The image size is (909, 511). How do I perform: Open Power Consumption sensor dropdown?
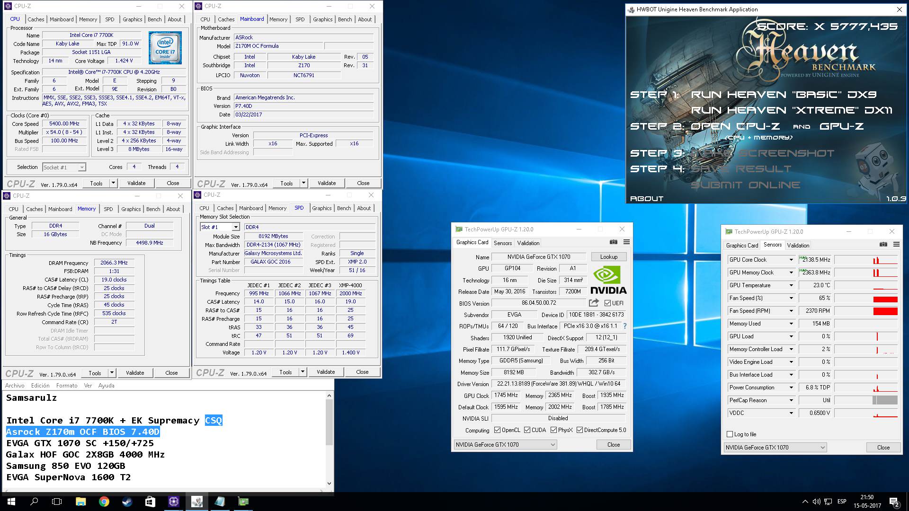[x=791, y=388]
